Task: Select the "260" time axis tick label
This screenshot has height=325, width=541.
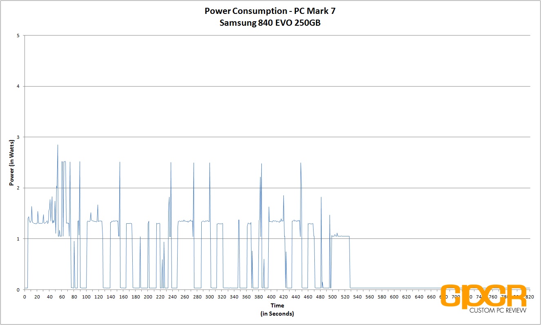Action: [x=185, y=297]
